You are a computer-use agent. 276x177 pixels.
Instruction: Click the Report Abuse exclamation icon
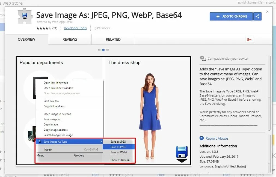201,138
